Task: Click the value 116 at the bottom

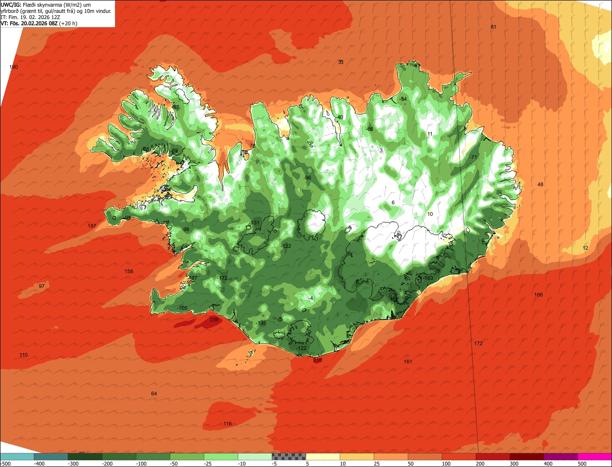Action: (x=228, y=424)
